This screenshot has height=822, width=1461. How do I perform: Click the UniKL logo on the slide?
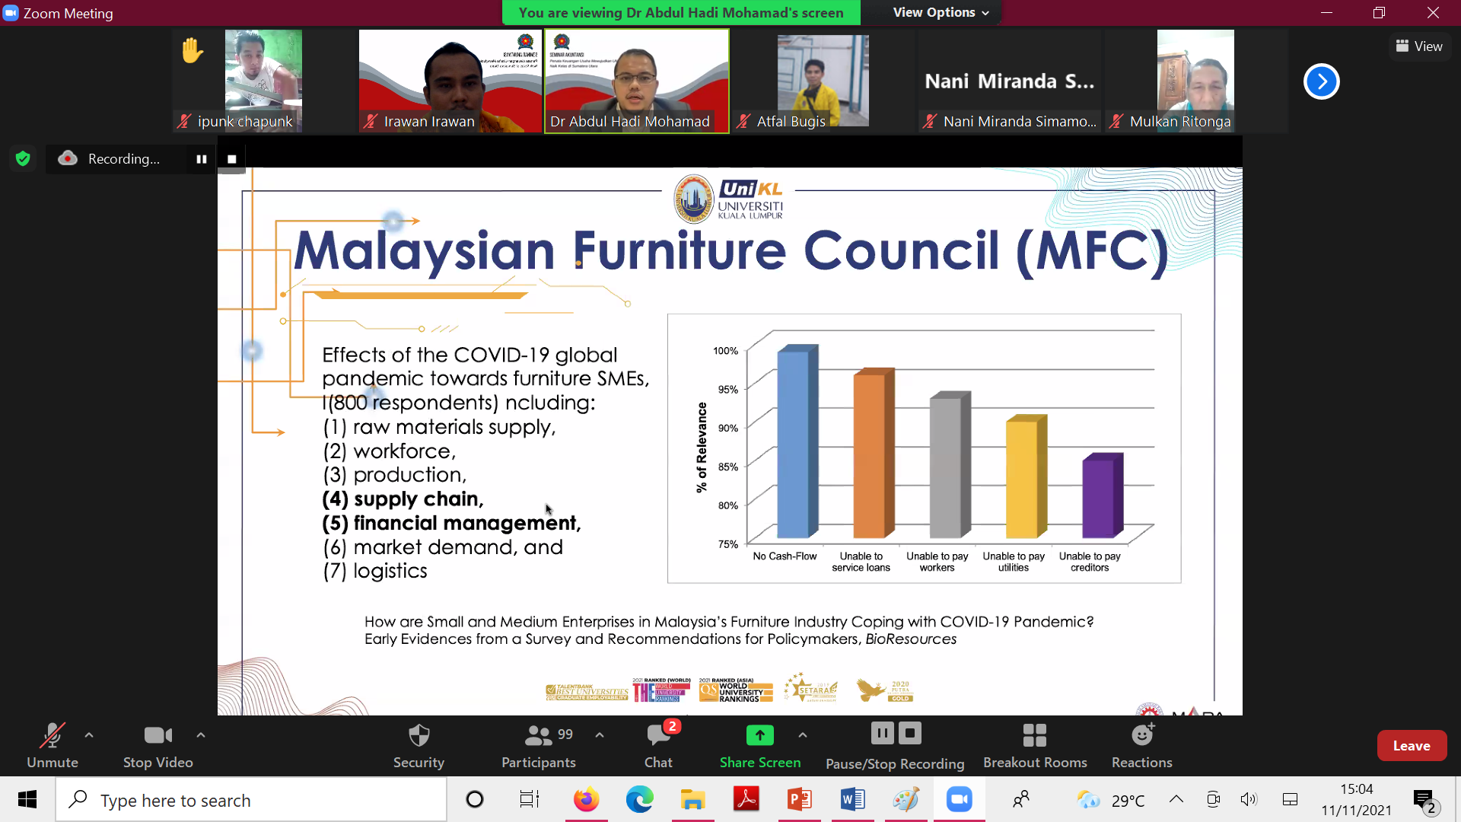click(x=728, y=199)
